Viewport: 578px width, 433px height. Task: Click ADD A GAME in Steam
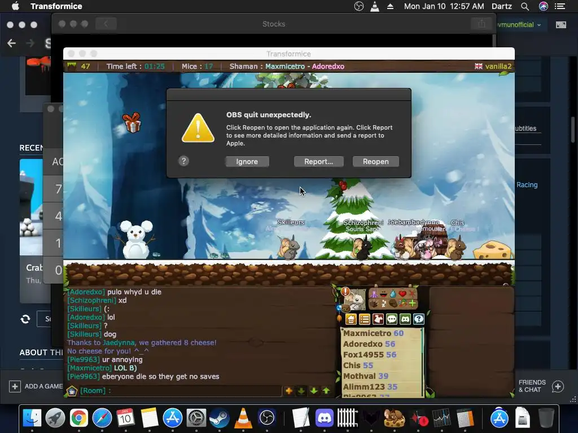point(36,386)
